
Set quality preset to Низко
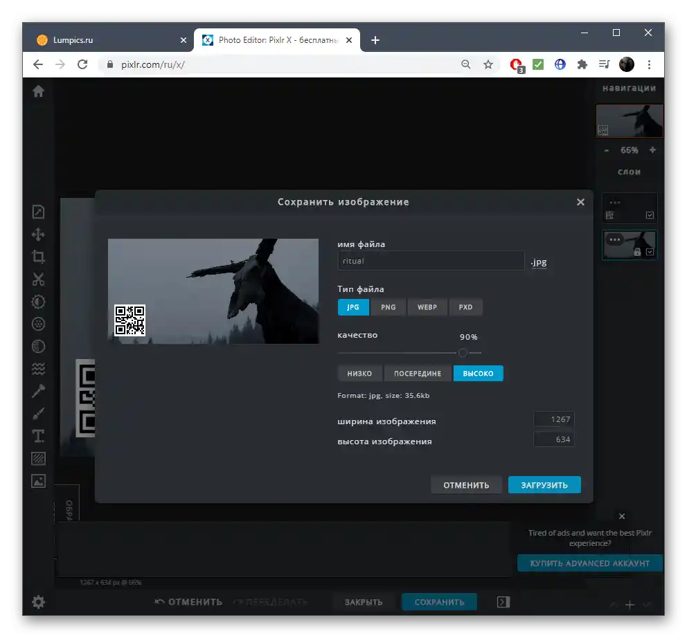pos(359,374)
